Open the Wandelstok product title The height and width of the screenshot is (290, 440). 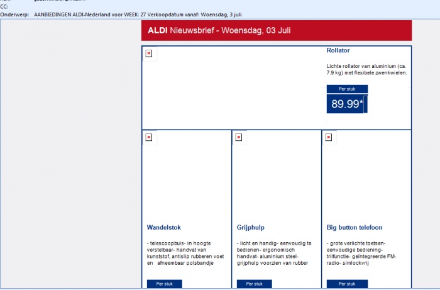point(163,227)
